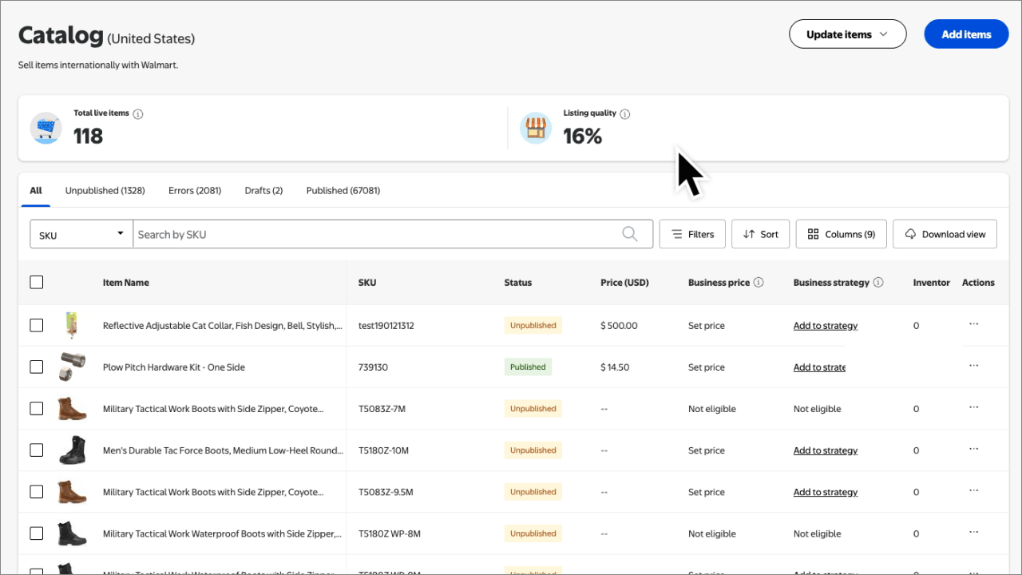Screen dimensions: 1022x575
Task: Click the Add items button
Action: tap(966, 34)
